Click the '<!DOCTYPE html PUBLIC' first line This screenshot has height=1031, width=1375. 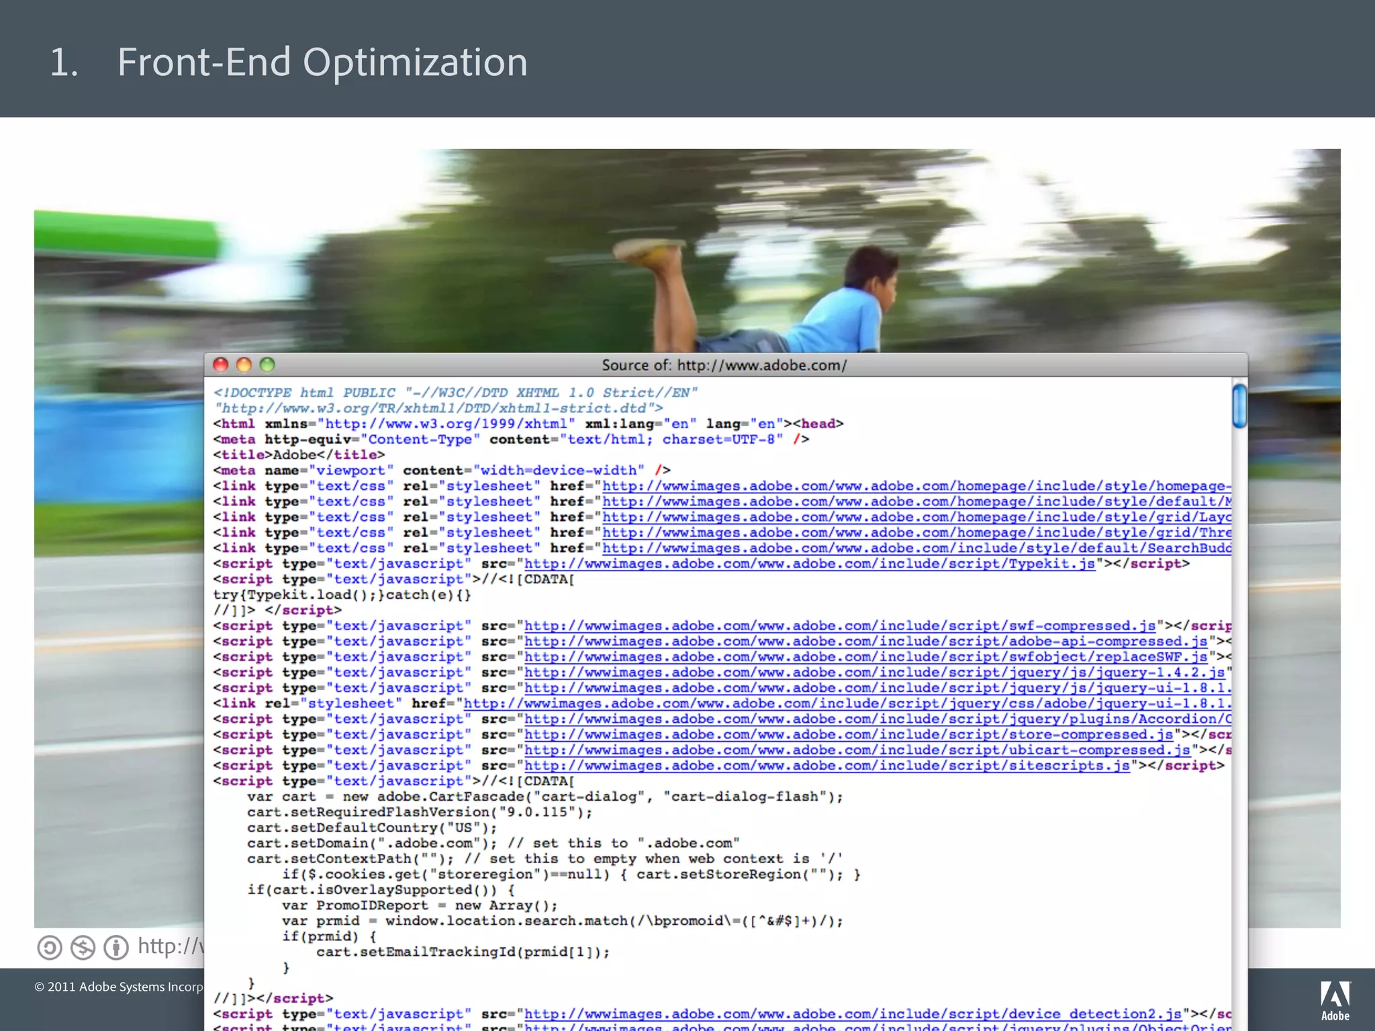(456, 393)
